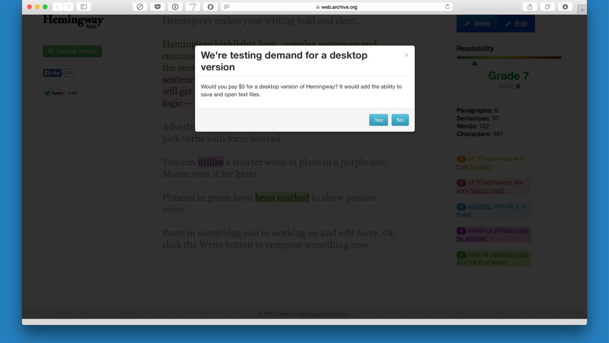Click the Tweet button
Screen dimensions: 609x343
54,93
